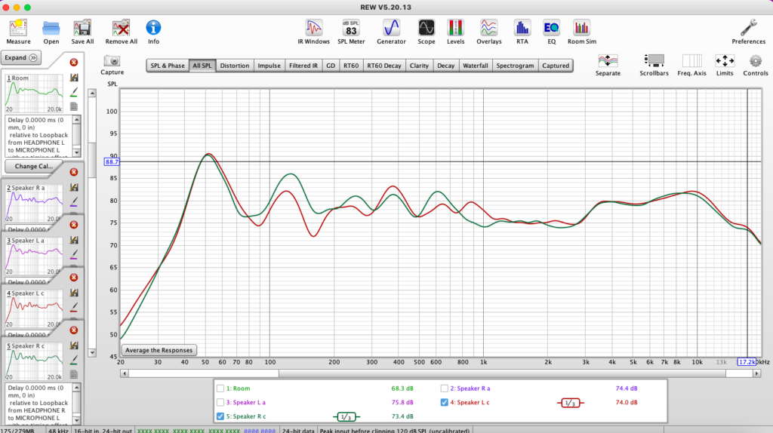
Task: Select the Speaker L c thumbnail
Action: [34, 309]
